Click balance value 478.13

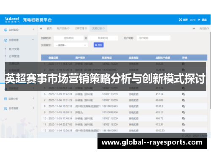(x=160, y=112)
